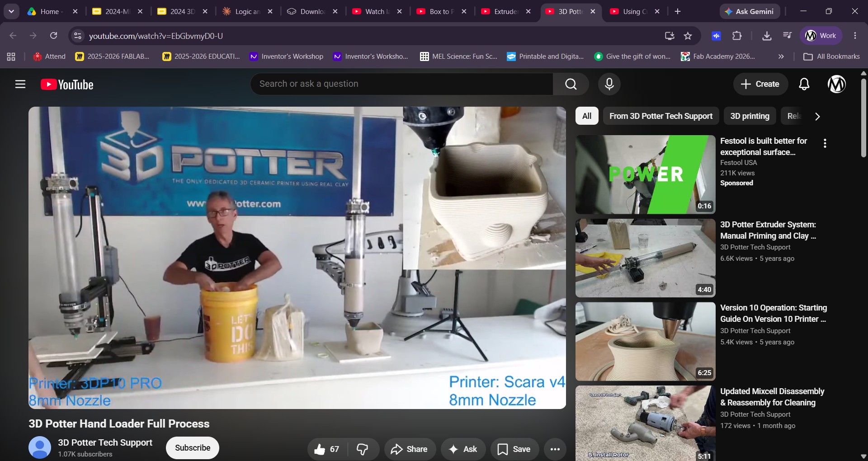This screenshot has height=461, width=868.
Task: Open the 2025-2026 FABLAB bookmark
Action: [x=112, y=56]
